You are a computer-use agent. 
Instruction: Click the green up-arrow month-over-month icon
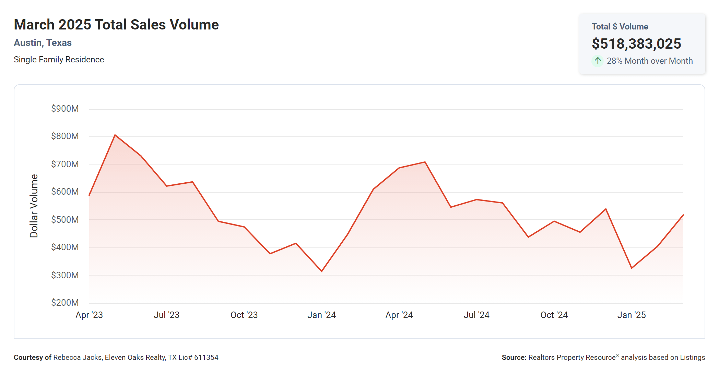click(598, 61)
